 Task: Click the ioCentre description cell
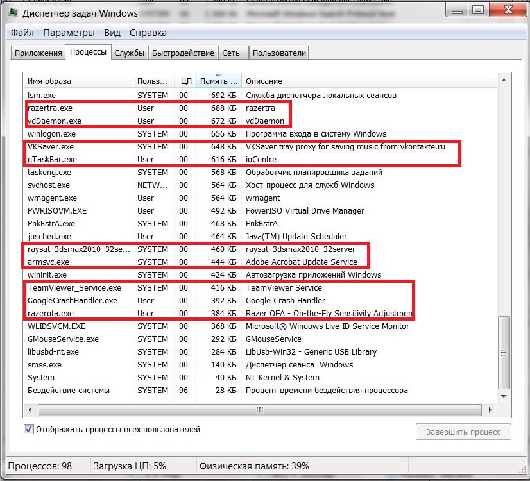[x=261, y=160]
